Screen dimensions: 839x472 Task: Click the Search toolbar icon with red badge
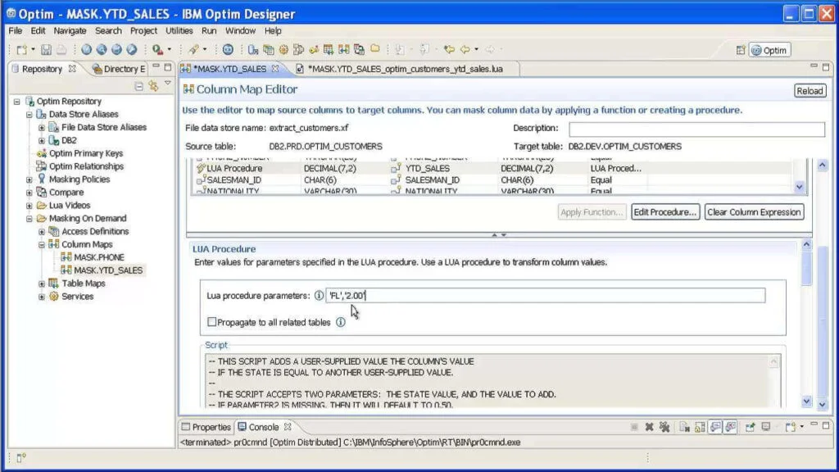point(157,50)
